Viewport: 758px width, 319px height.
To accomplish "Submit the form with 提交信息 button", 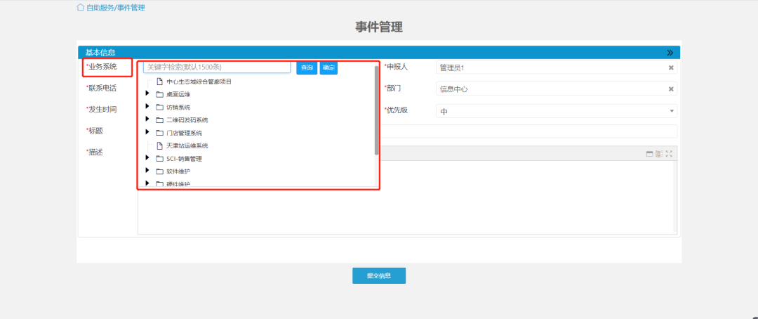I will (378, 275).
